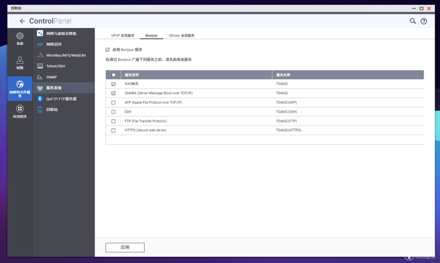440x263 pixels.
Task: Click the TS466C(FTP) service name cell
Action: [286, 121]
